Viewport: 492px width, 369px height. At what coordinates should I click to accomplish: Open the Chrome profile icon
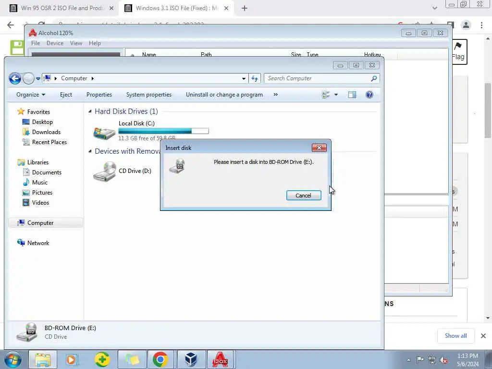point(466,25)
